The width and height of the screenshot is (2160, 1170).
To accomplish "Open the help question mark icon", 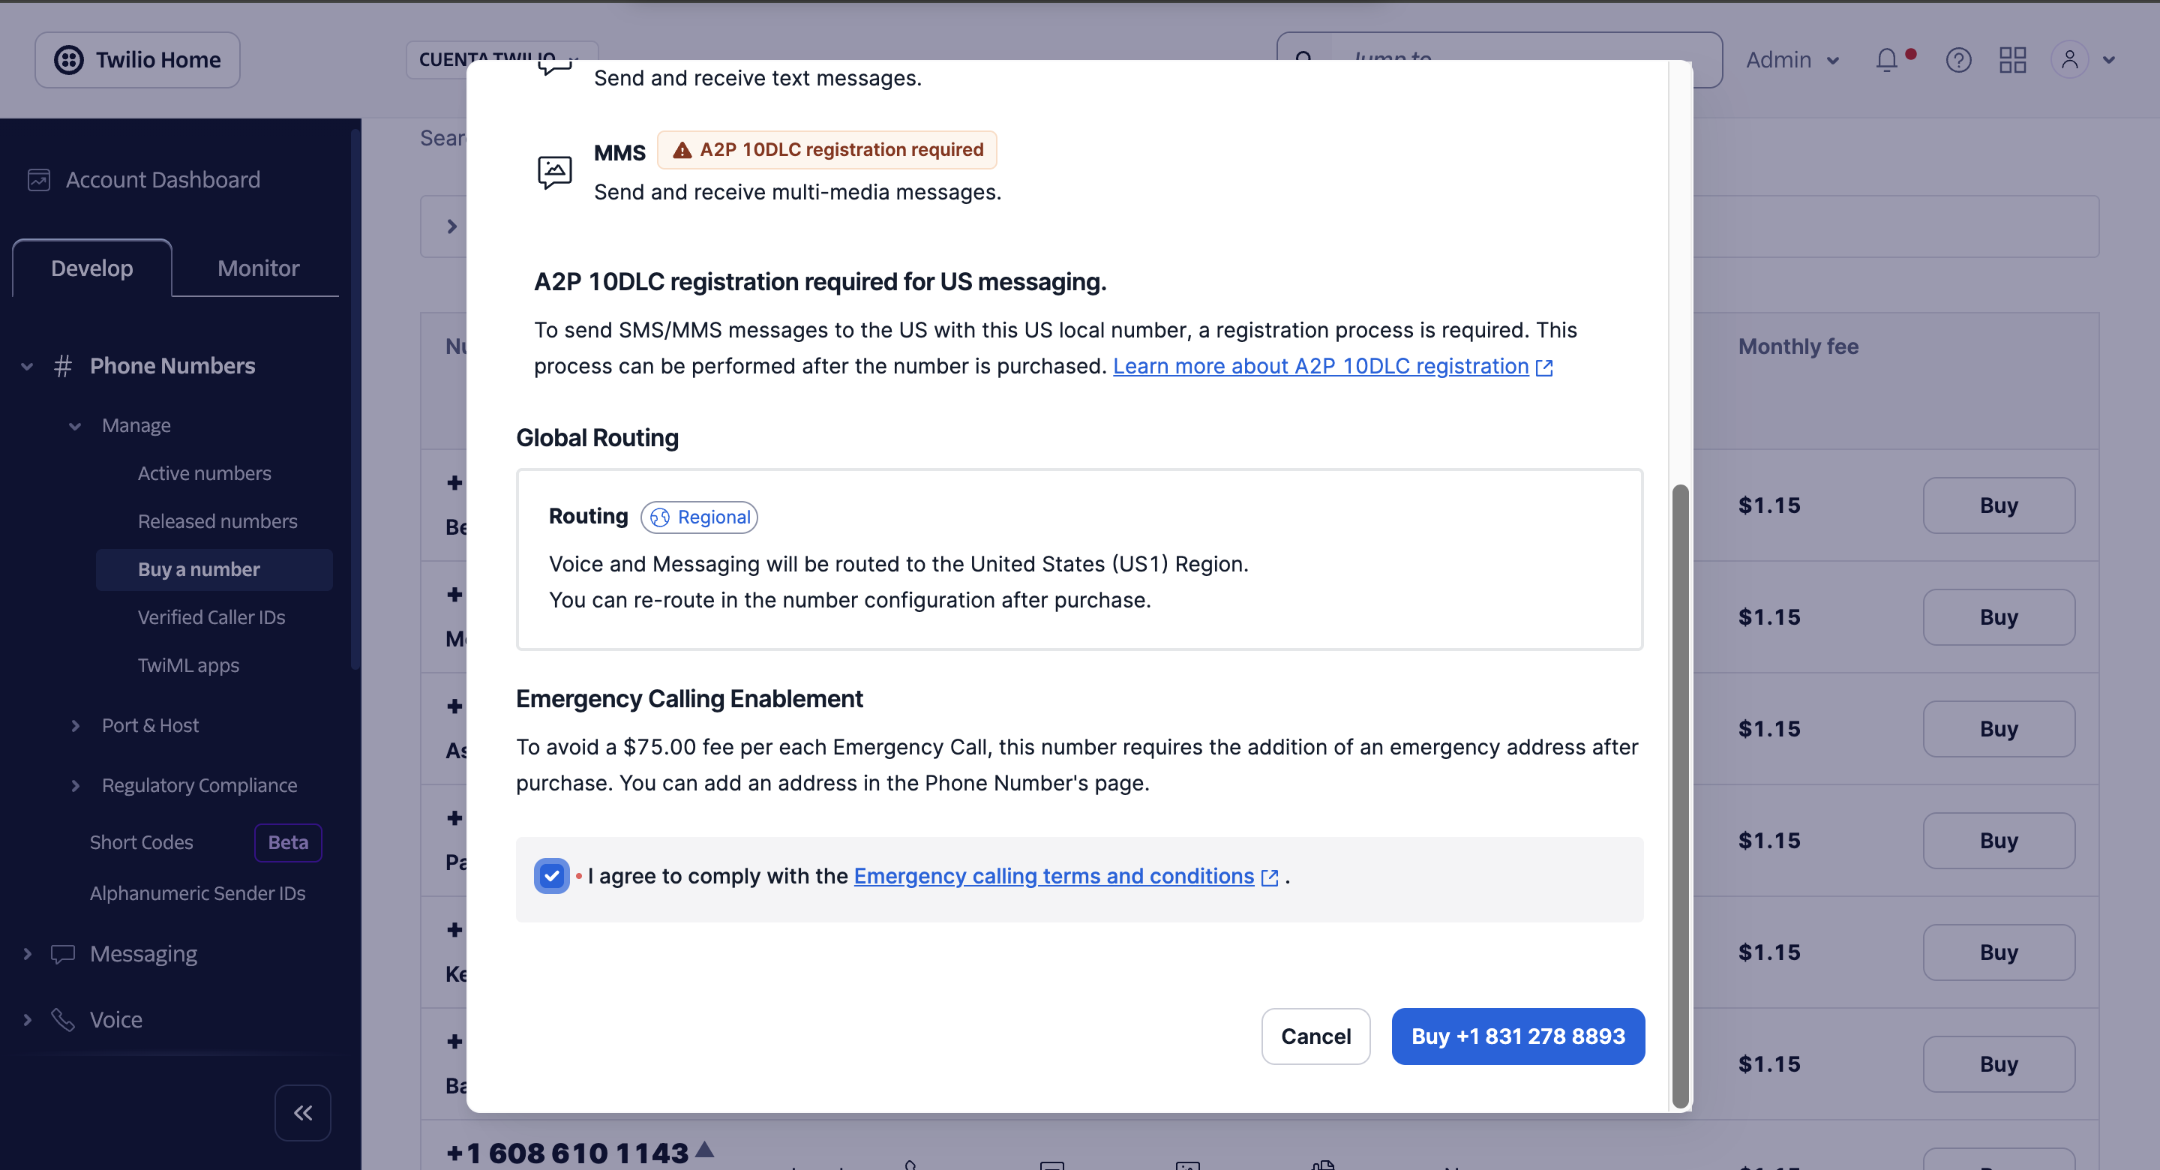I will [1958, 59].
